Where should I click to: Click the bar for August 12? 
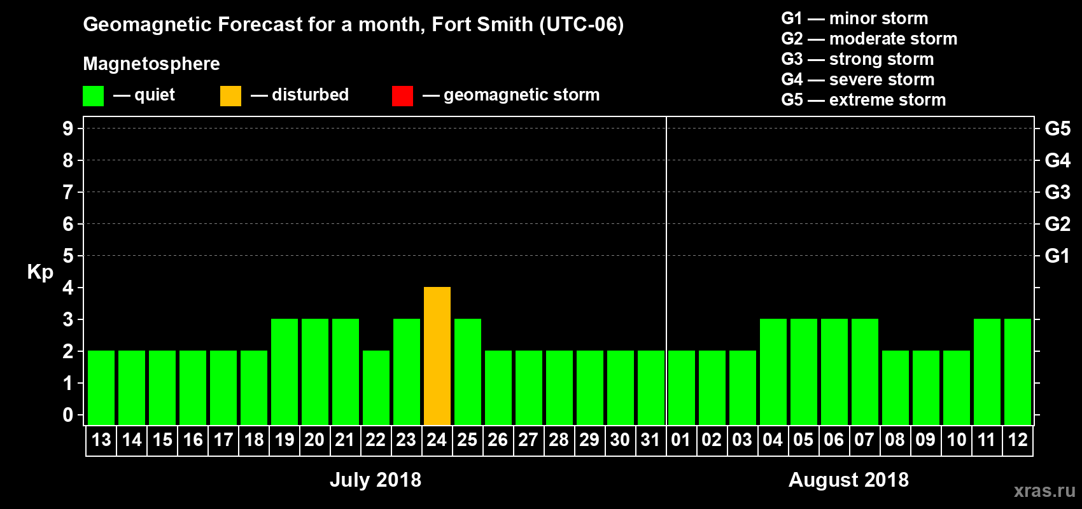tap(1018, 372)
